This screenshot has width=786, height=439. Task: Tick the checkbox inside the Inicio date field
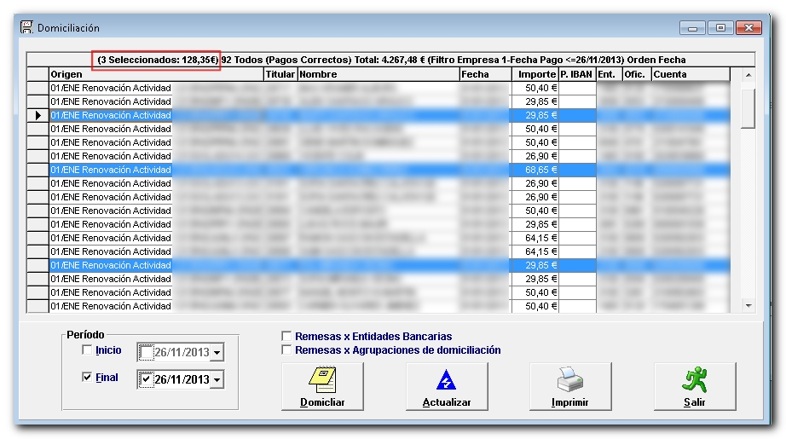coord(146,352)
